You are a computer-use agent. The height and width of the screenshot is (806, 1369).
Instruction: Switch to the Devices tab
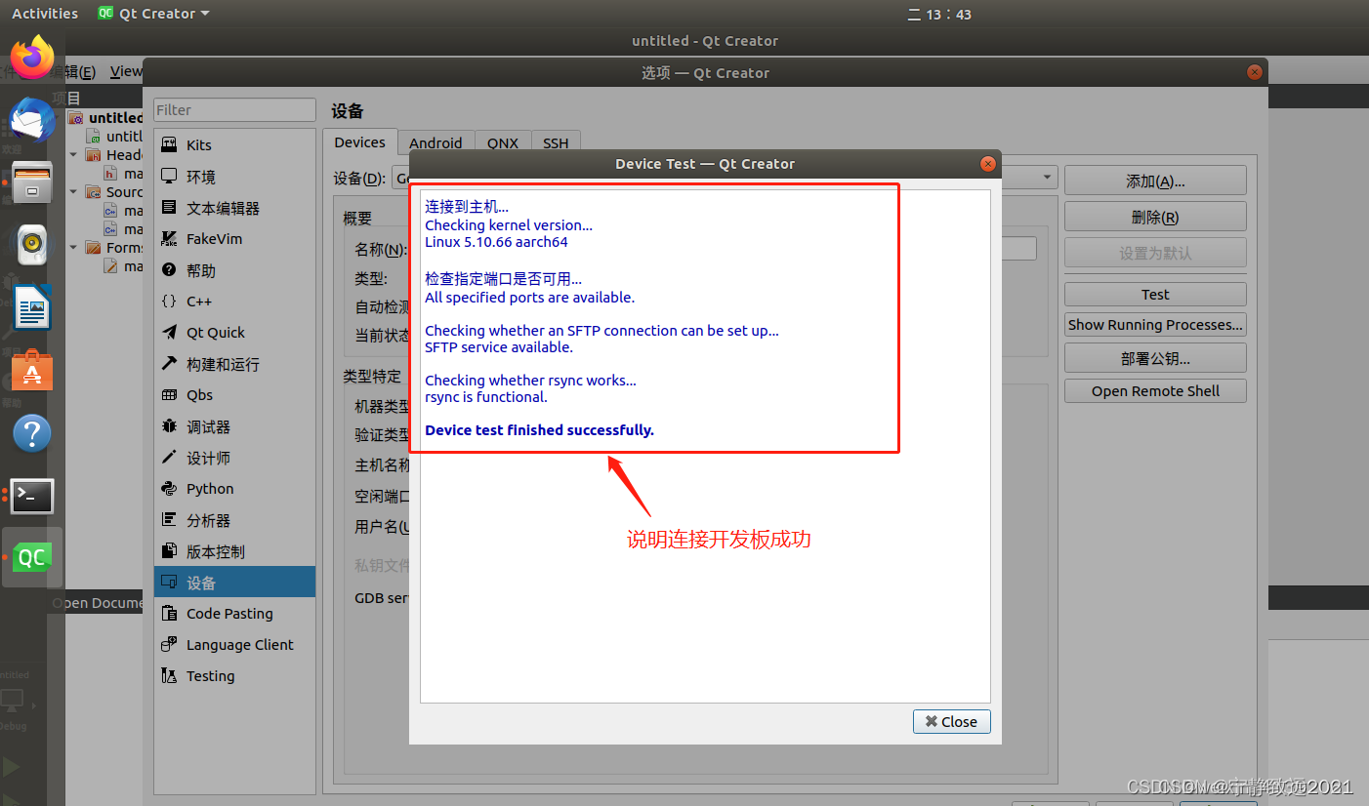click(360, 142)
